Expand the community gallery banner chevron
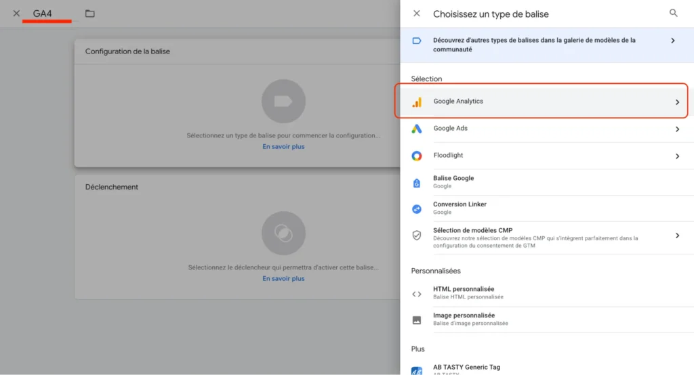Viewport: 694px width, 375px height. click(673, 41)
